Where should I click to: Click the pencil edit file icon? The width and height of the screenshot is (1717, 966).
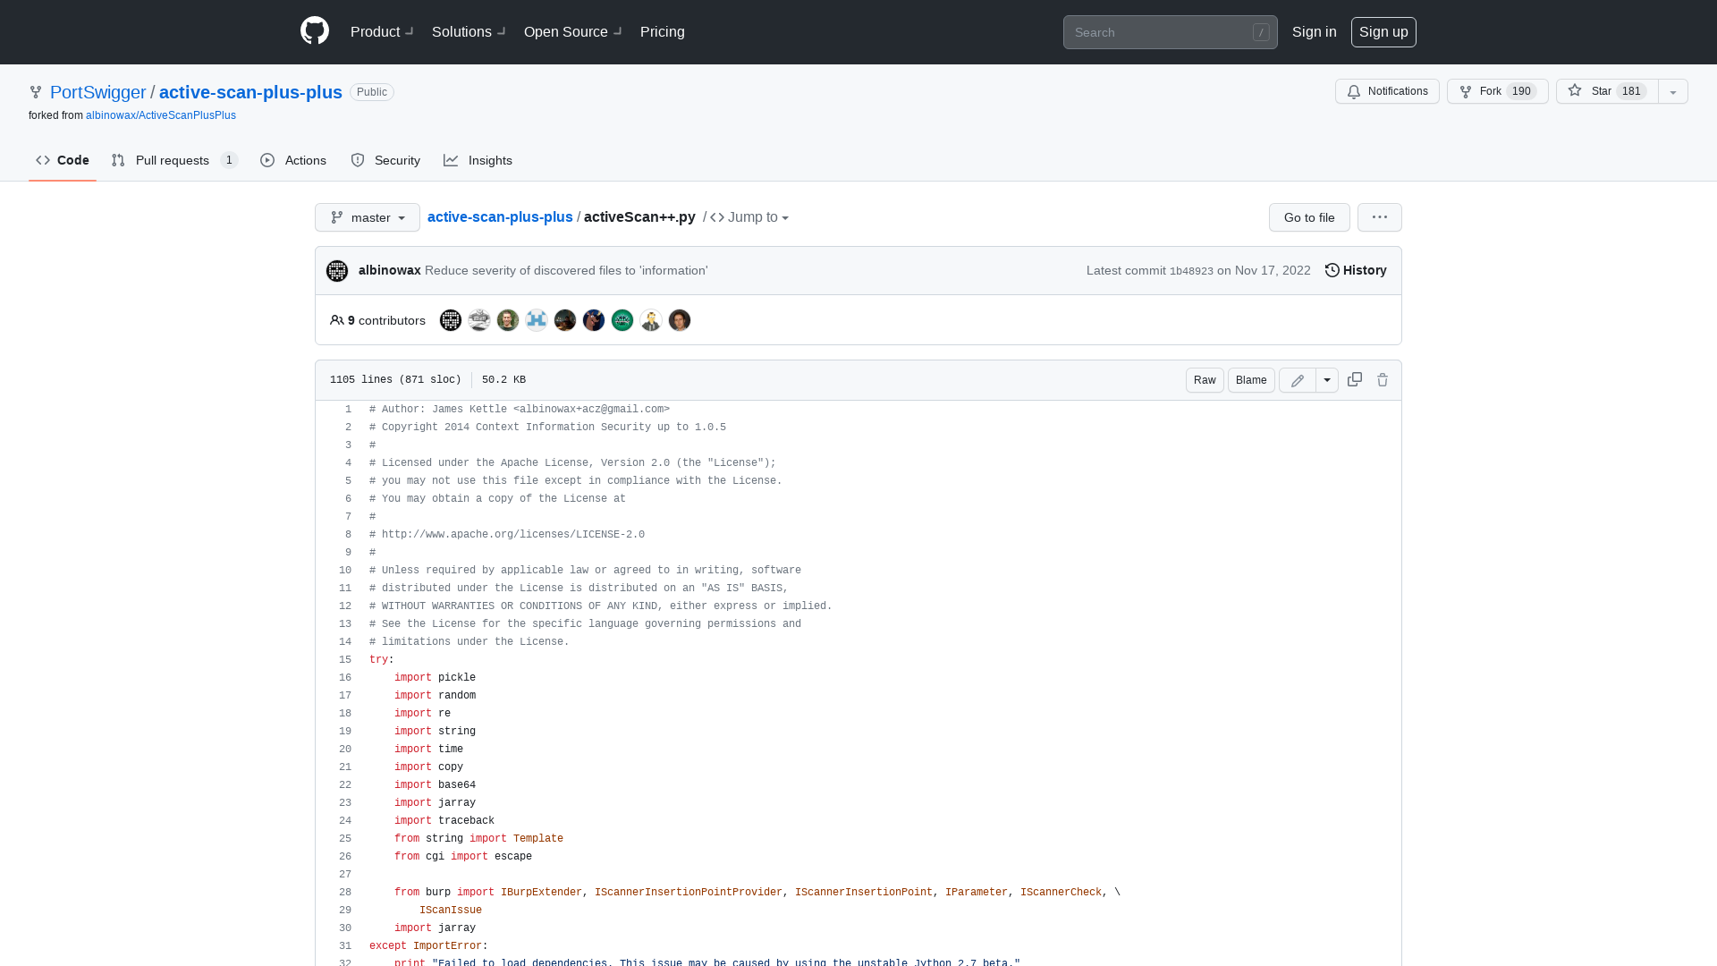point(1298,380)
